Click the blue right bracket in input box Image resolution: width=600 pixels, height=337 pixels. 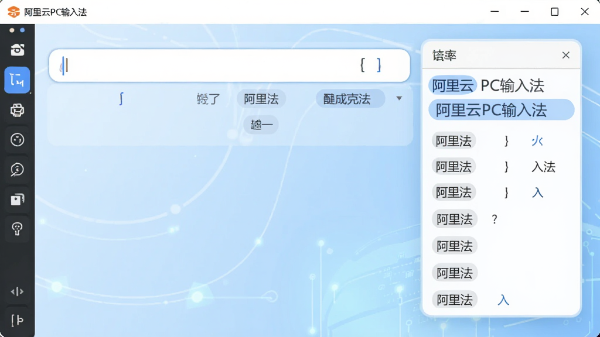point(379,65)
